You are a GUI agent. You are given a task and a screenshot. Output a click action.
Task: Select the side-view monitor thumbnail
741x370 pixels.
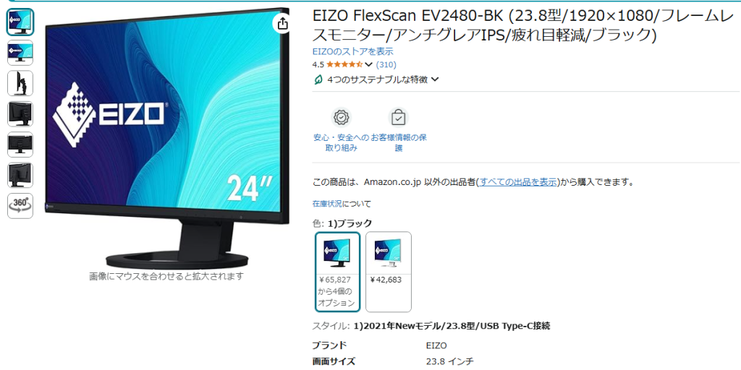coord(20,83)
